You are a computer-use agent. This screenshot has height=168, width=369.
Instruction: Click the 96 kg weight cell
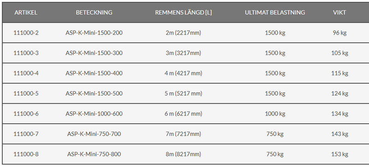coord(339,33)
